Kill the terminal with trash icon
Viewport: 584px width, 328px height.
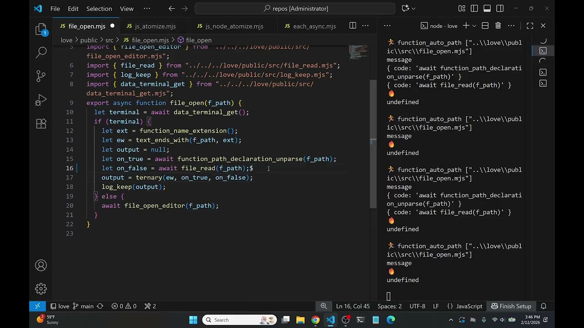498,26
